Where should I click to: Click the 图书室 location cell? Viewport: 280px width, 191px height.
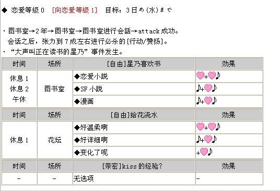pos(55,89)
